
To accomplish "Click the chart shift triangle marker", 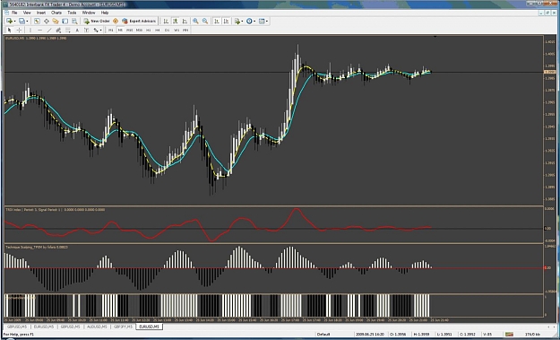I will click(435, 37).
